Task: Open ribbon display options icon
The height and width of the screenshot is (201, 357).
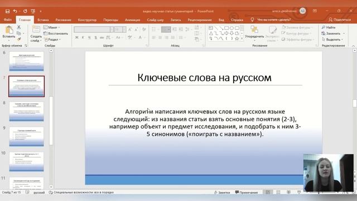Action: (x=315, y=11)
